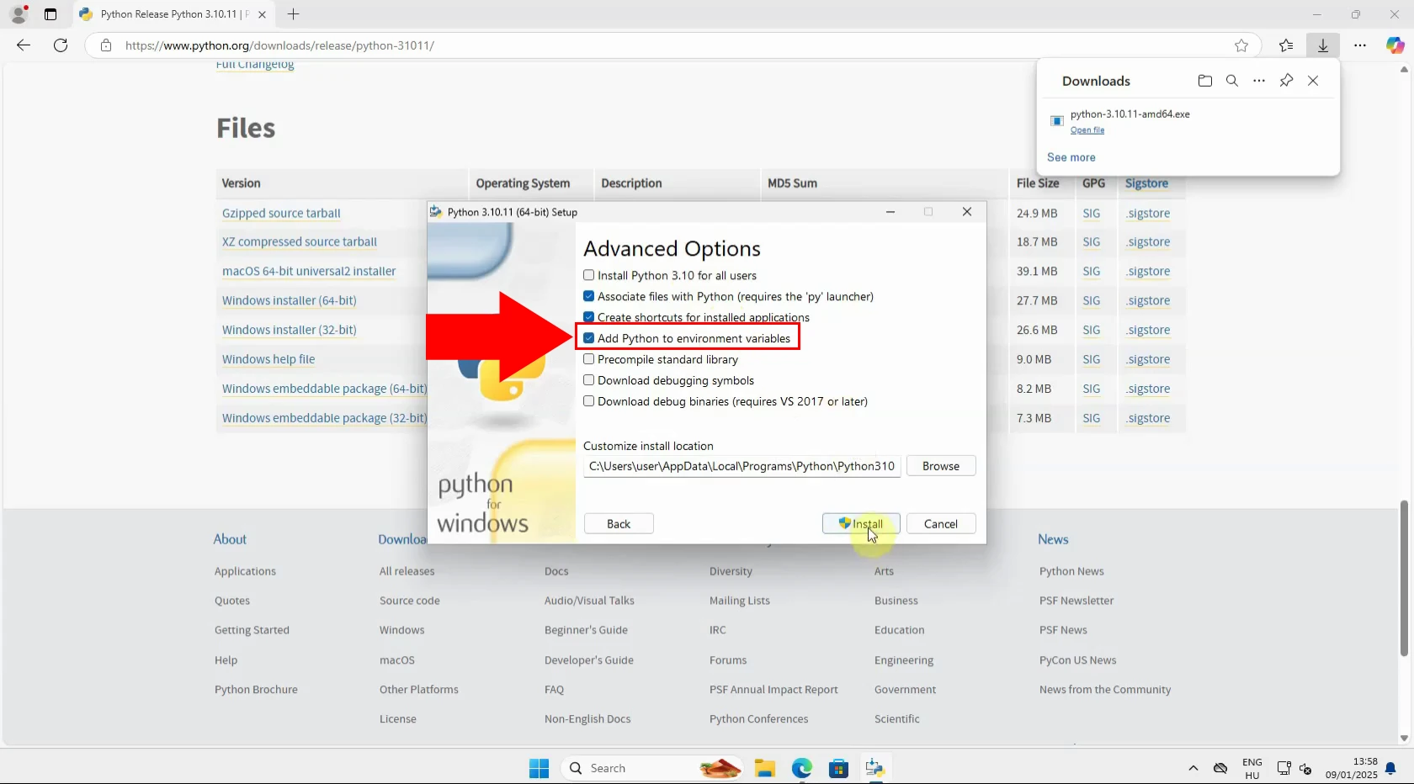
Task: Pin the Downloads panel
Action: pos(1286,81)
